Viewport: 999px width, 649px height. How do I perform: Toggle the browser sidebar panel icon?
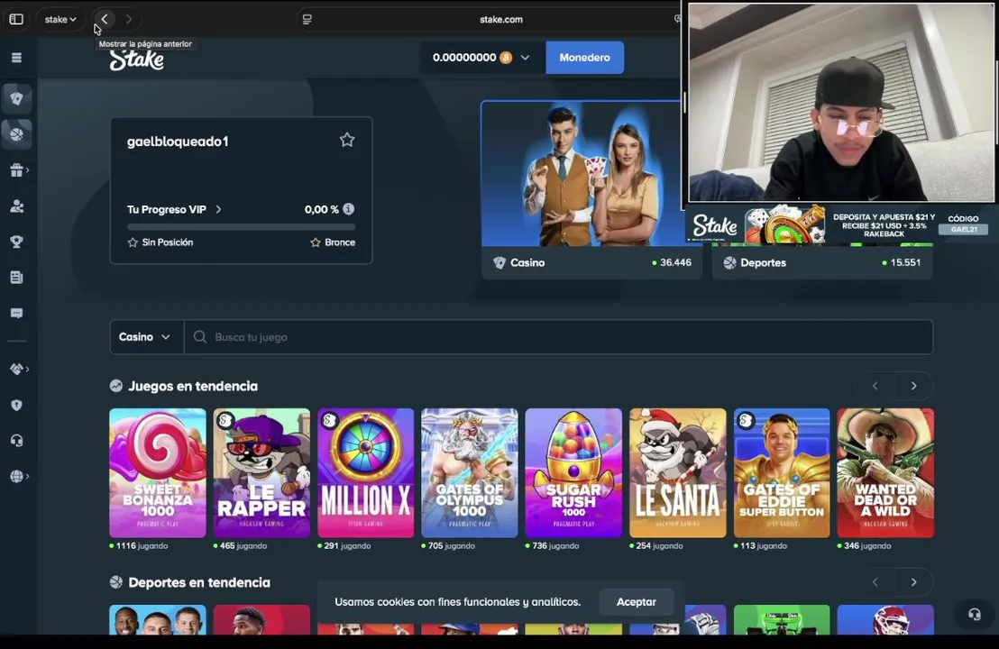[16, 19]
